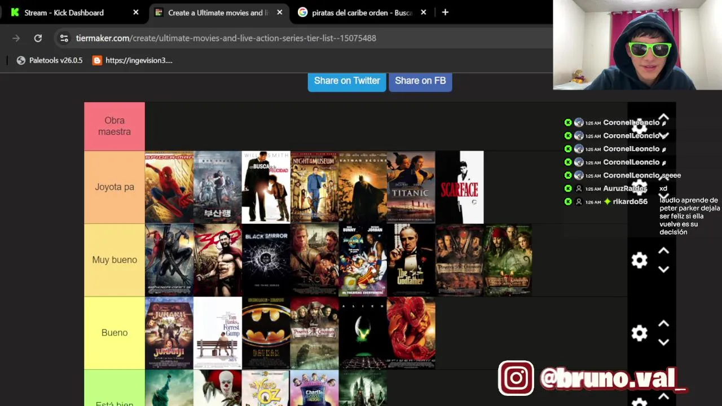Close the Stream - Kick Dashboard tab

[136, 12]
